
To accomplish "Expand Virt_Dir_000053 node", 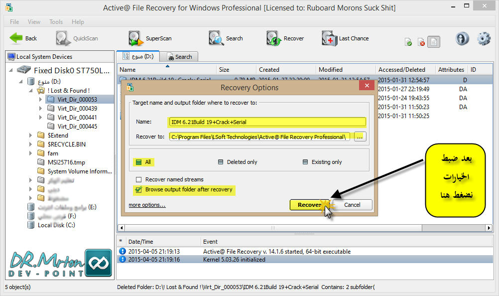I will click(x=40, y=99).
